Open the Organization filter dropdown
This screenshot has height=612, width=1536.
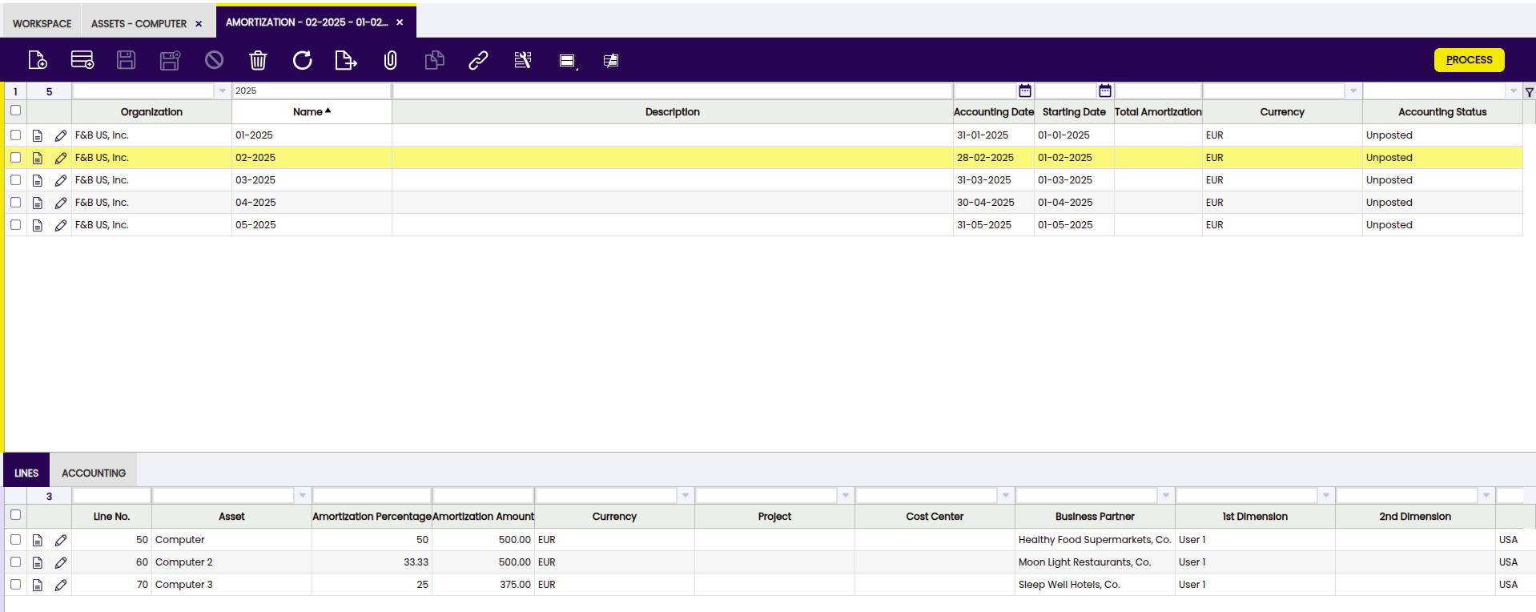click(x=223, y=91)
